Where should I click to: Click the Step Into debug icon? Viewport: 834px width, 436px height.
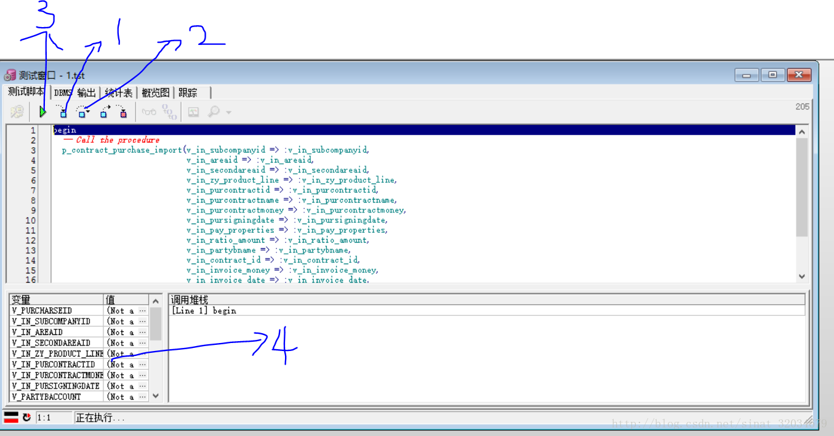62,112
